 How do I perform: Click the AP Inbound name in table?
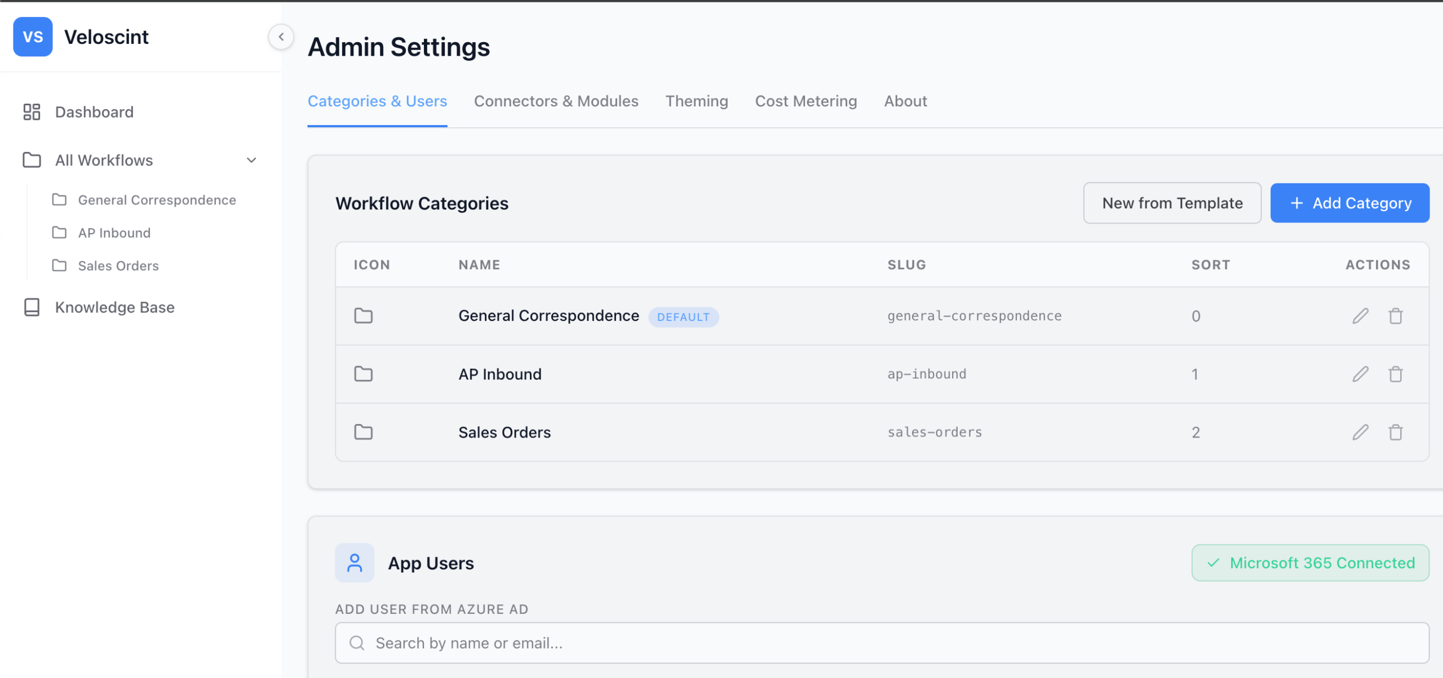500,374
